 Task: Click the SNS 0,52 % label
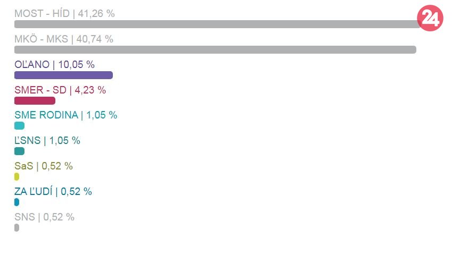pyautogui.click(x=44, y=217)
